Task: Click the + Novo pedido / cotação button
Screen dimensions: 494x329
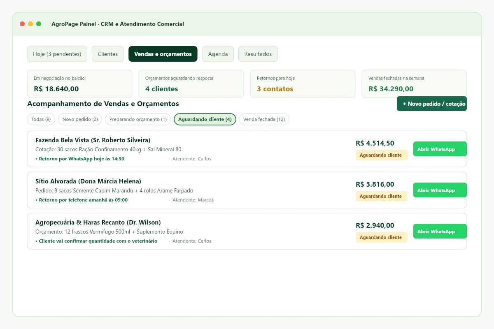Action: pyautogui.click(x=432, y=104)
